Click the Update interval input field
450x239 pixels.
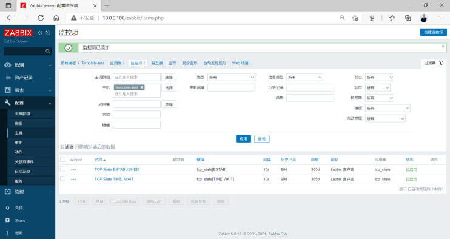pyautogui.click(x=231, y=87)
